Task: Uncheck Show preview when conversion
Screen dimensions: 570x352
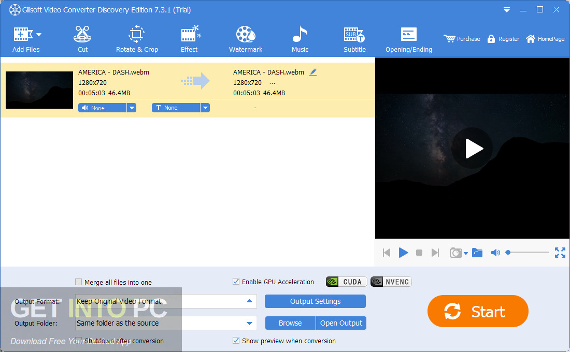Action: (x=236, y=341)
